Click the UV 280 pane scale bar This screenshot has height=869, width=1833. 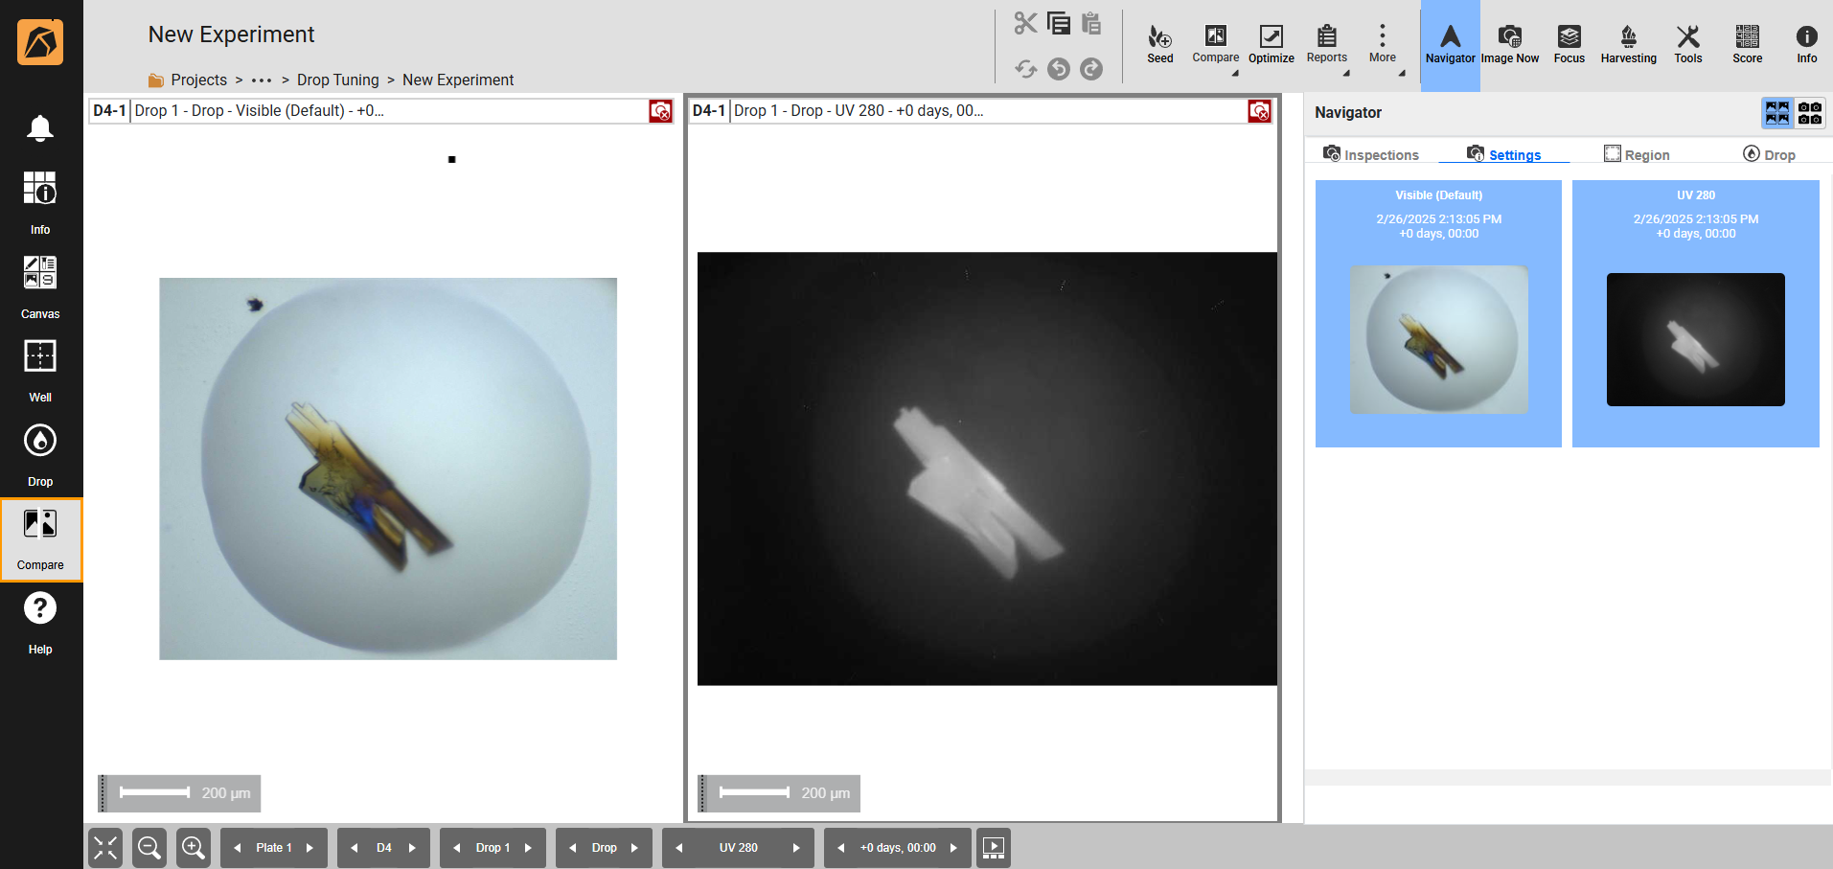click(779, 793)
